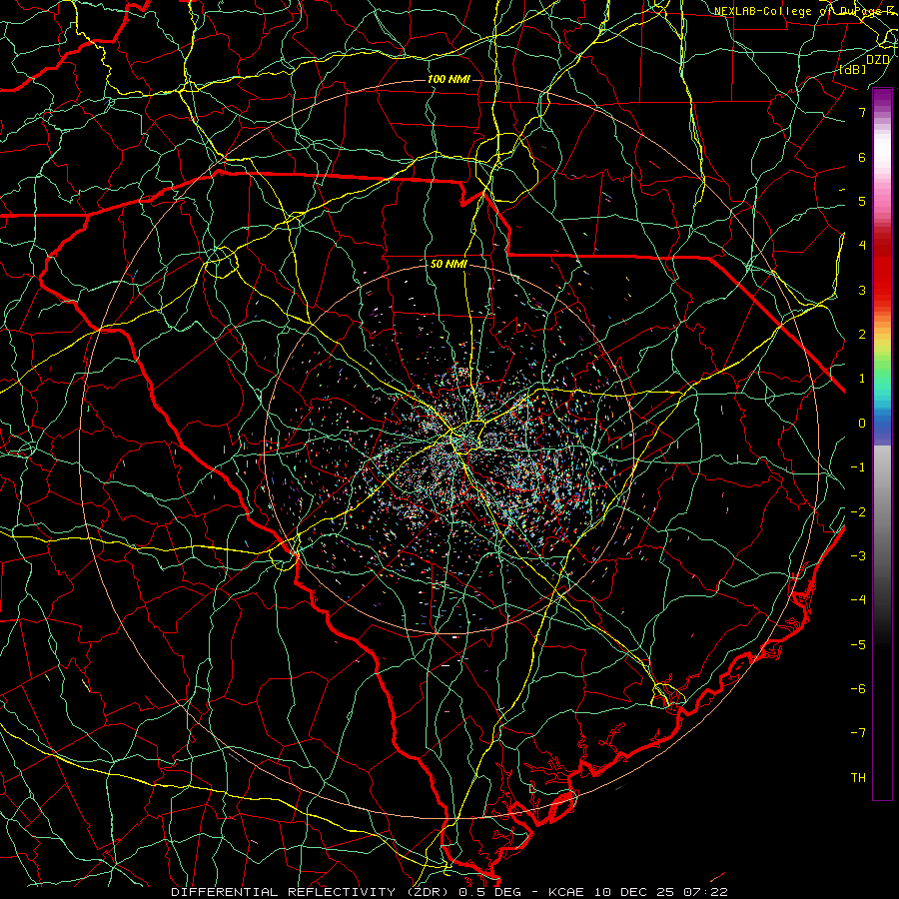
Task: Select the [dB] unit label above color scale
Action: pos(853,69)
